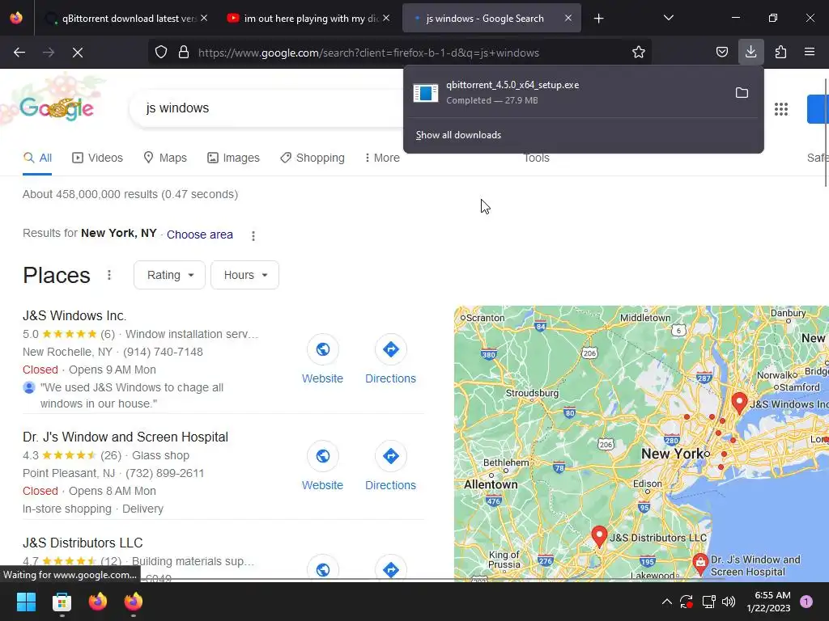This screenshot has height=621, width=829.
Task: Open tracking protection shield icon
Action: (x=161, y=53)
